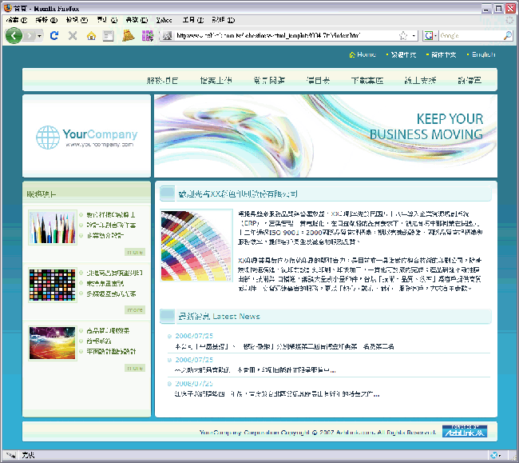Click the Home link at top of page

coord(366,54)
